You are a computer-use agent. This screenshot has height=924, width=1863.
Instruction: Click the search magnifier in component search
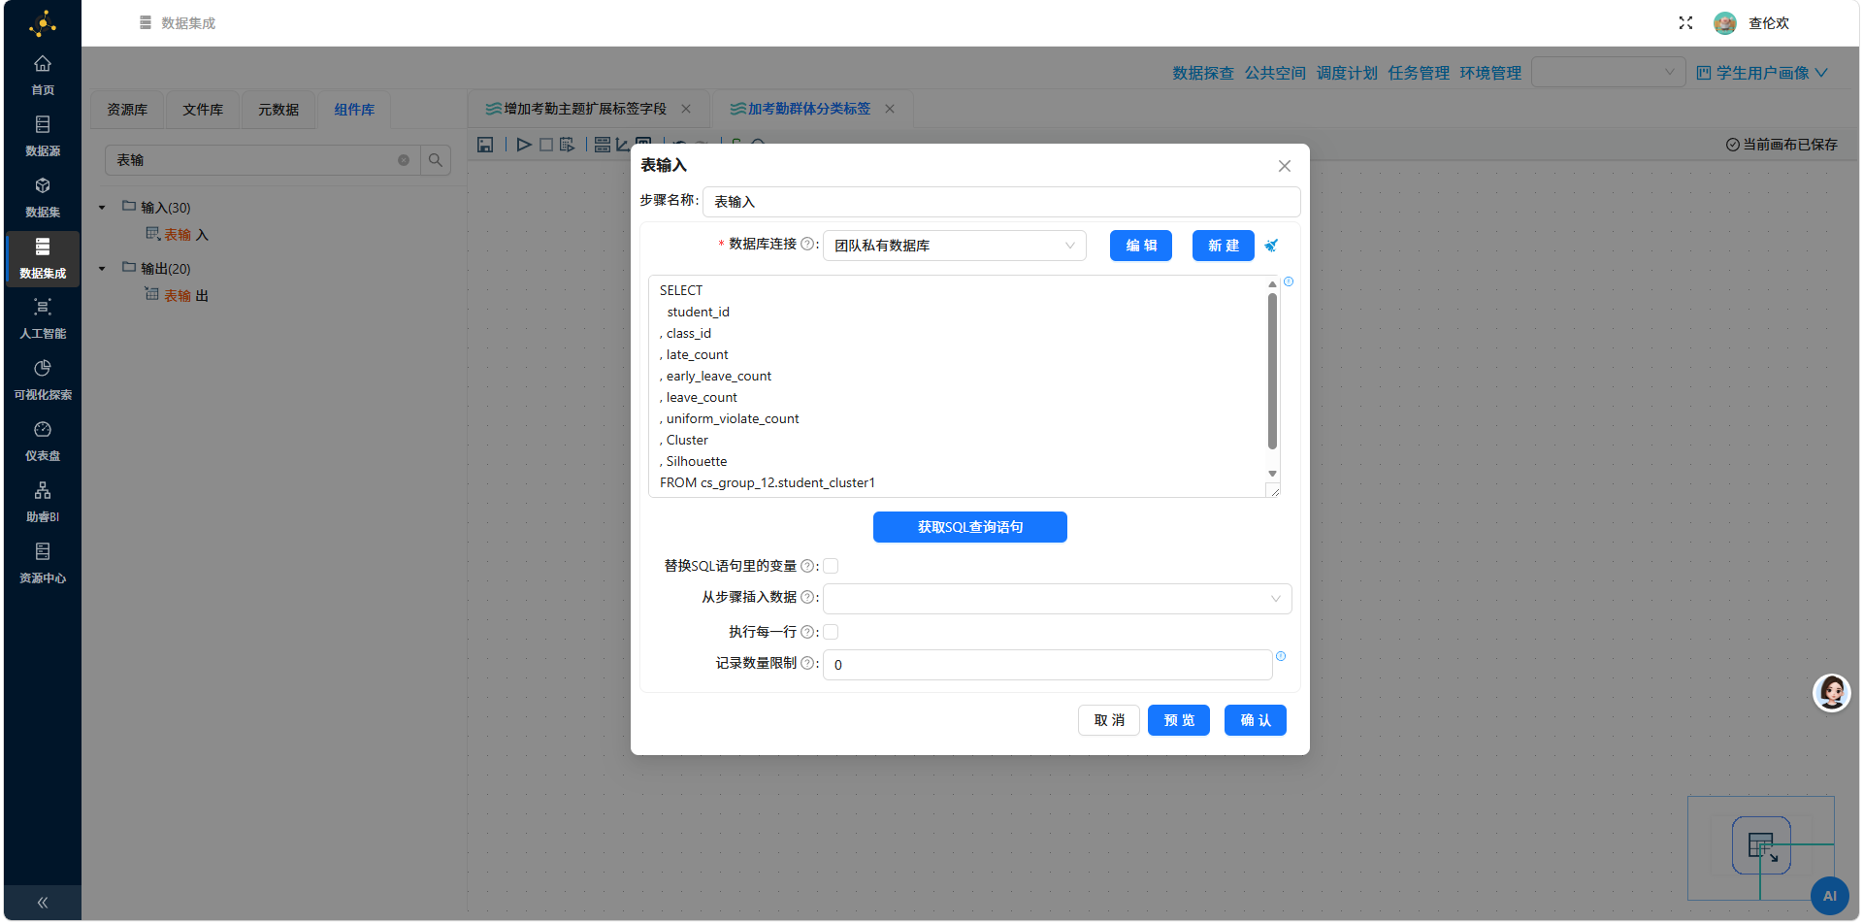click(x=436, y=160)
